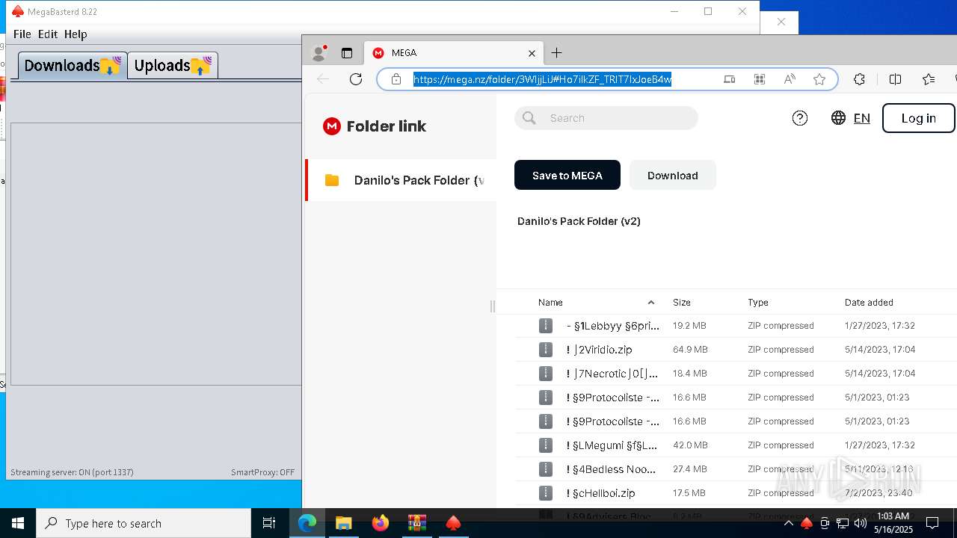Image resolution: width=957 pixels, height=538 pixels.
Task: Click the Download button
Action: click(x=673, y=175)
